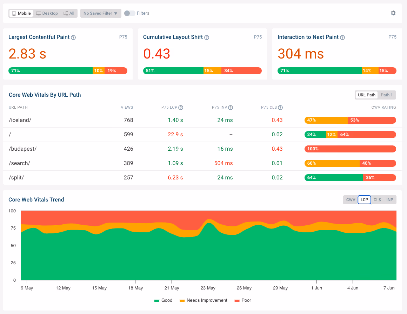Open the /budapest/ URL path row

pos(202,149)
